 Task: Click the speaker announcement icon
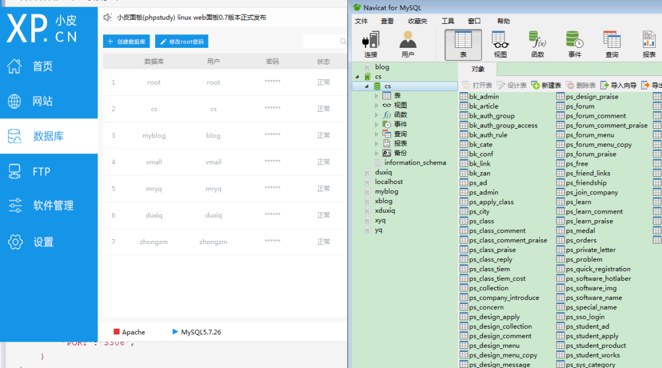click(107, 17)
